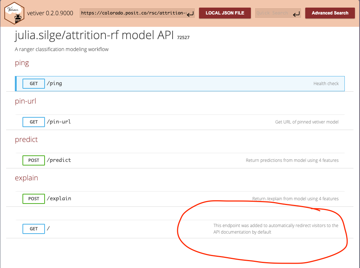This screenshot has height=268, width=360.
Task: Expand the /predict endpoint row
Action: [x=145, y=160]
